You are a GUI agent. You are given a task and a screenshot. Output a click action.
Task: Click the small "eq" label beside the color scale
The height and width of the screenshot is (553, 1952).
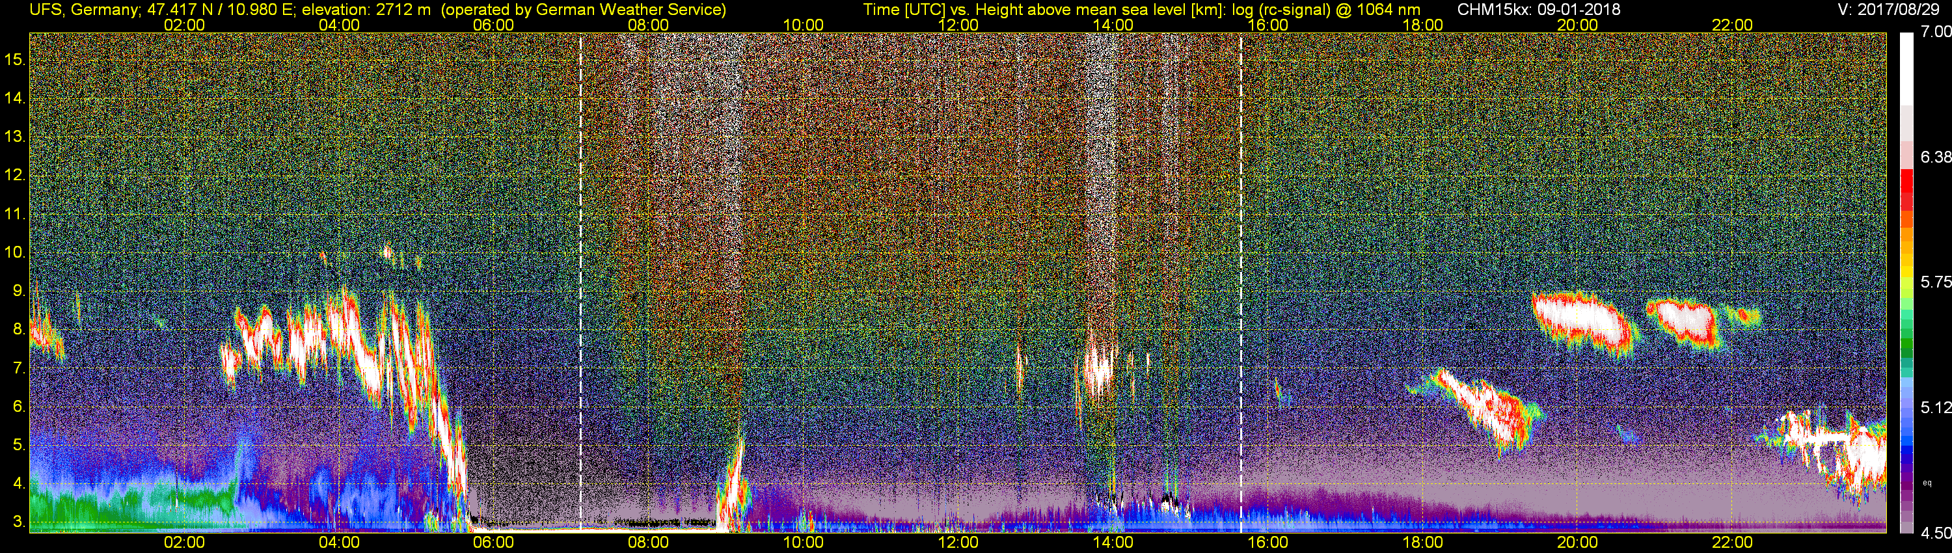point(1927,483)
